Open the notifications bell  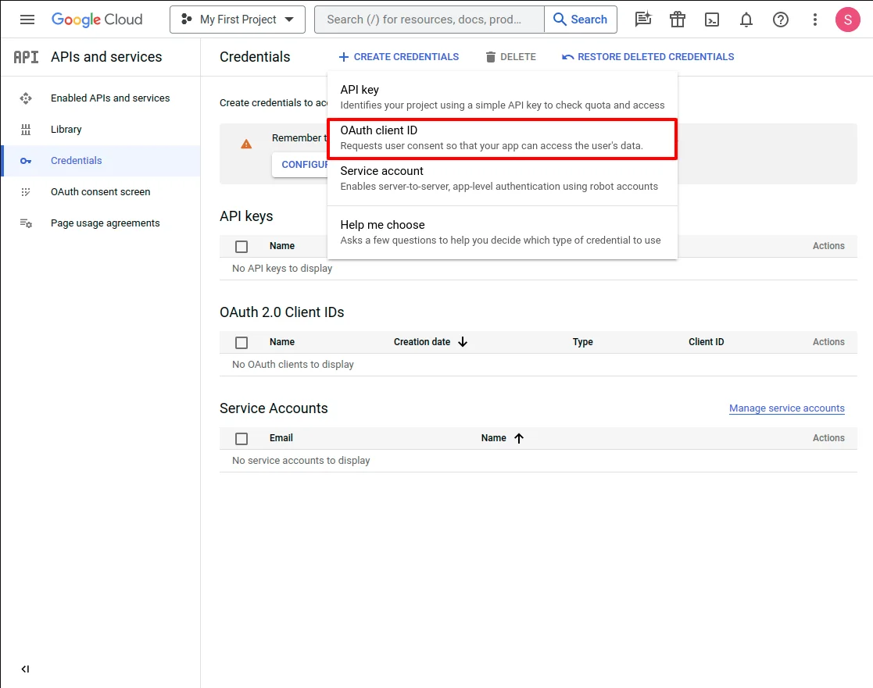[x=746, y=20]
